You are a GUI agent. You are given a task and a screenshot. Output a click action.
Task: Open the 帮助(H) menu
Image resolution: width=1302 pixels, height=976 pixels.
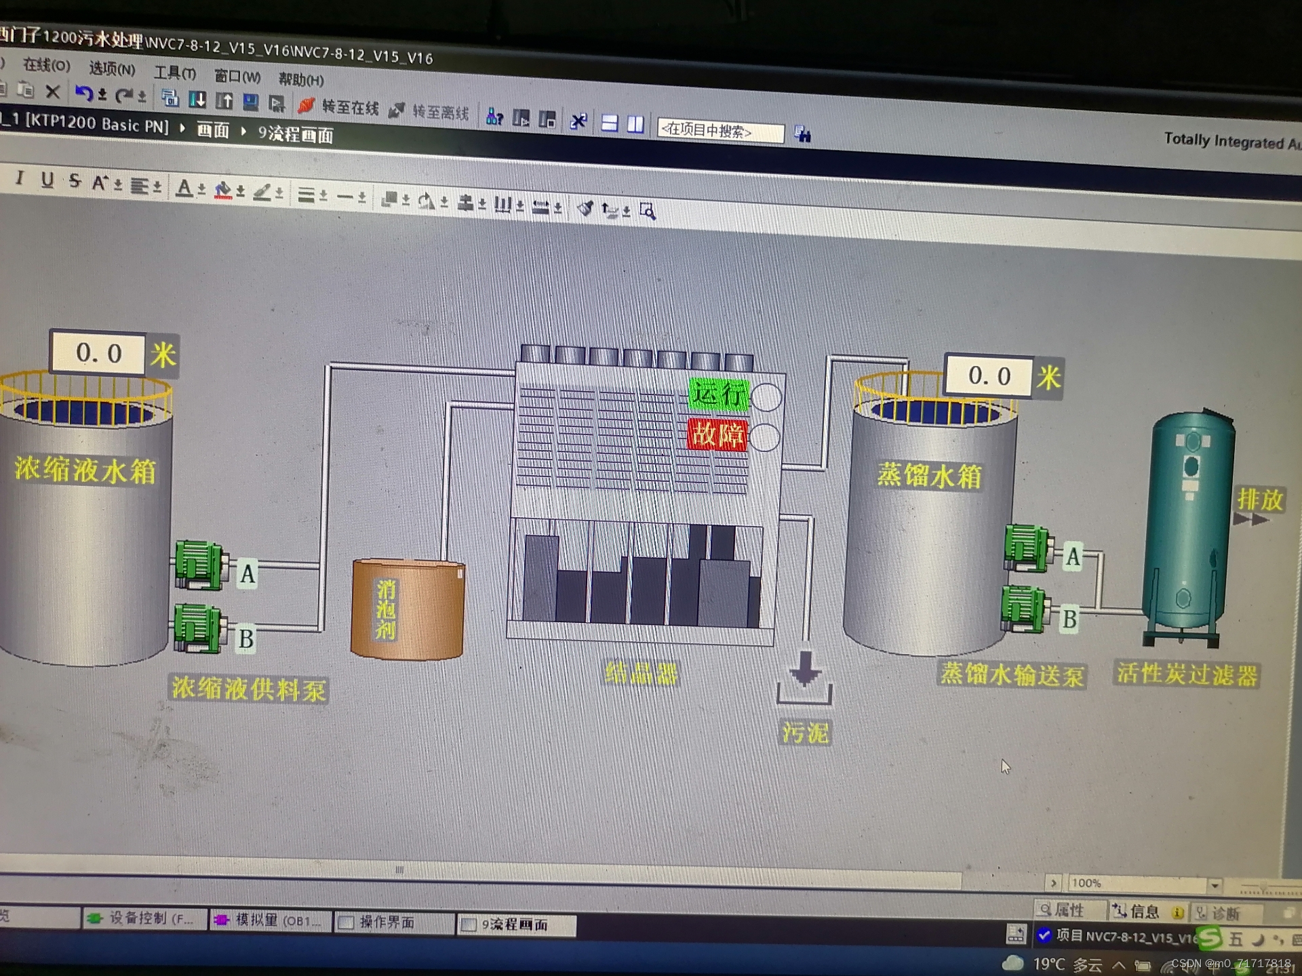tap(301, 79)
